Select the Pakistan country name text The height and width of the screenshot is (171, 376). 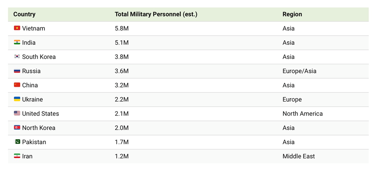34,142
